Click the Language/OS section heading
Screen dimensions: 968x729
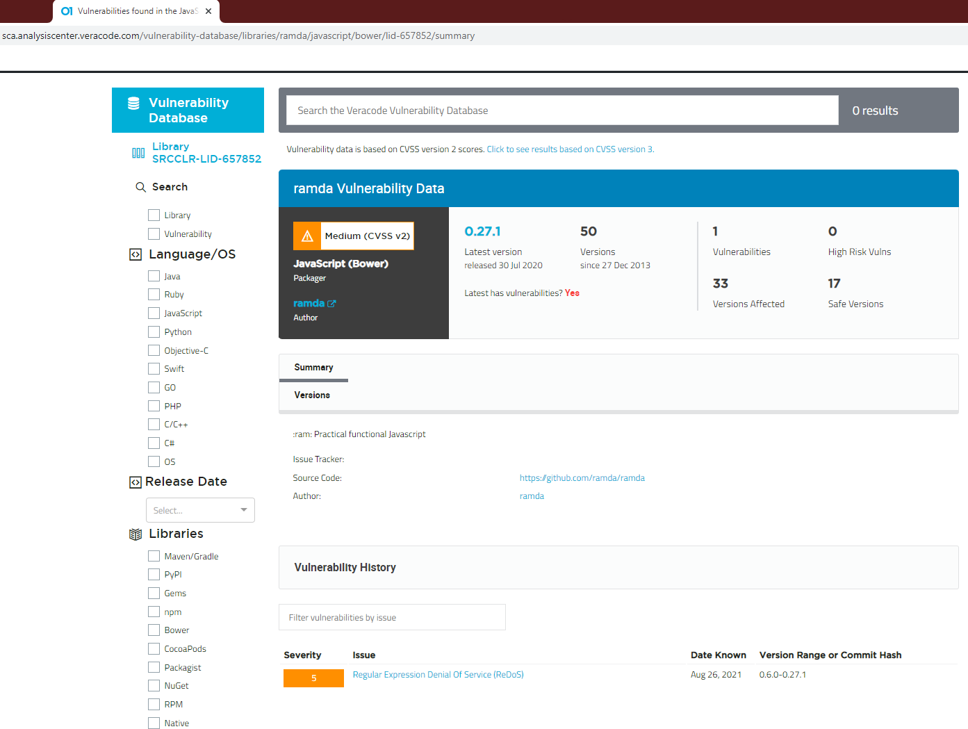[x=192, y=254]
